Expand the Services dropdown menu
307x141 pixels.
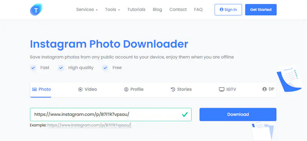[87, 10]
